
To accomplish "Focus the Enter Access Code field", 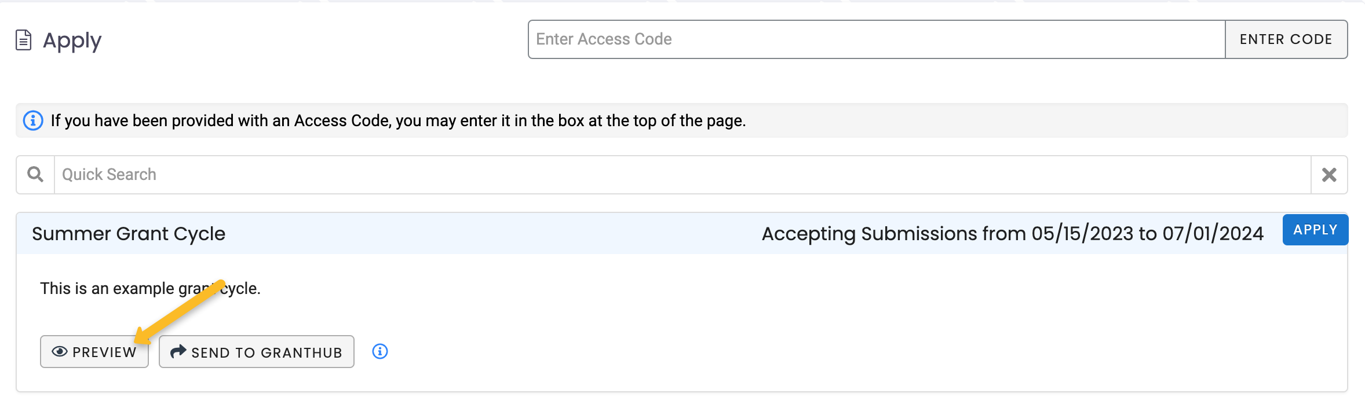I will [877, 39].
